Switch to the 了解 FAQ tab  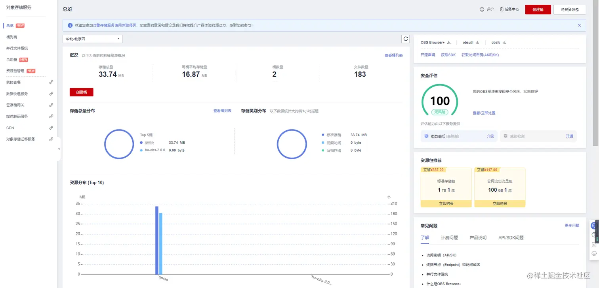click(x=425, y=237)
